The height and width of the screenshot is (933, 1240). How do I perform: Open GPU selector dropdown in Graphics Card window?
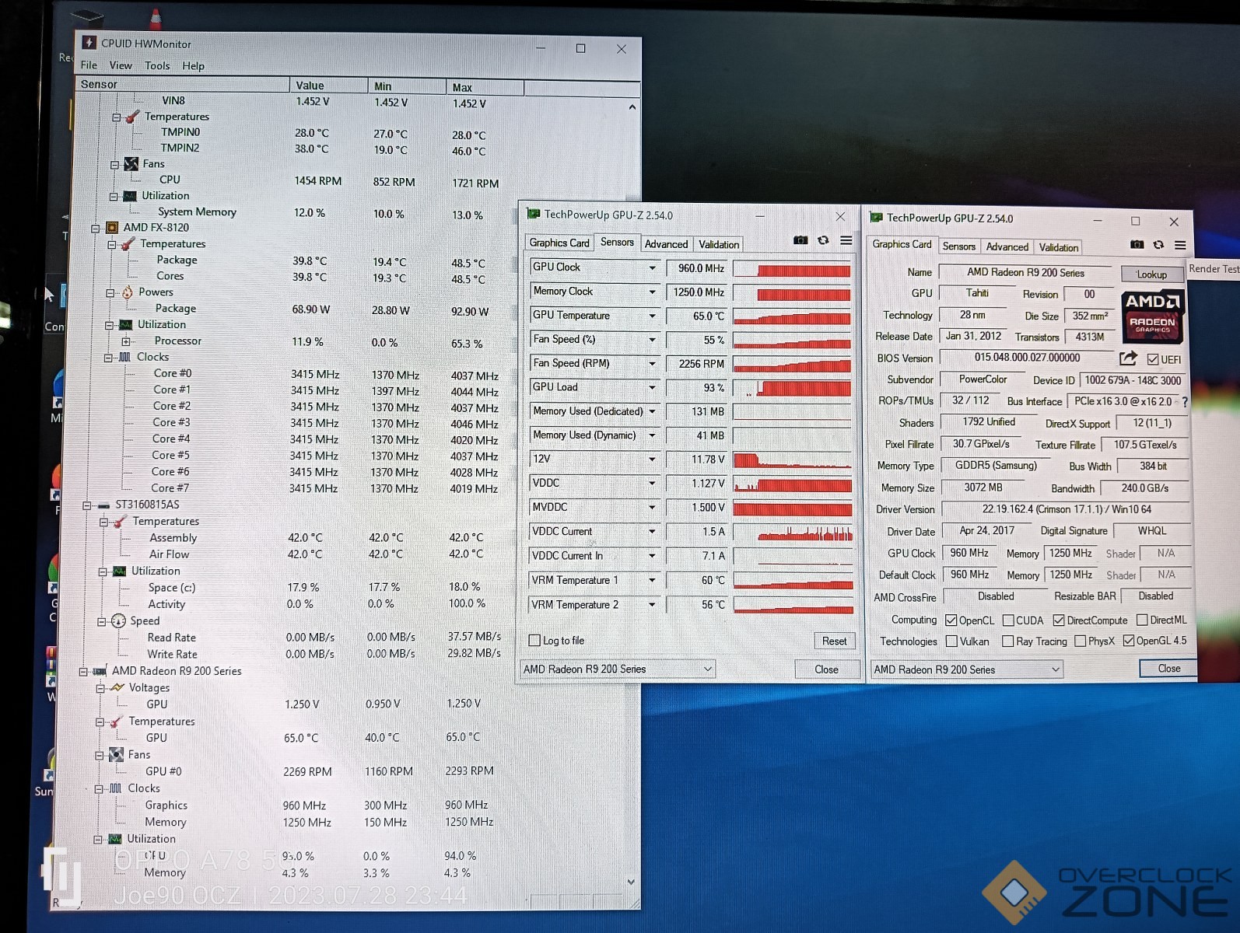pos(966,669)
